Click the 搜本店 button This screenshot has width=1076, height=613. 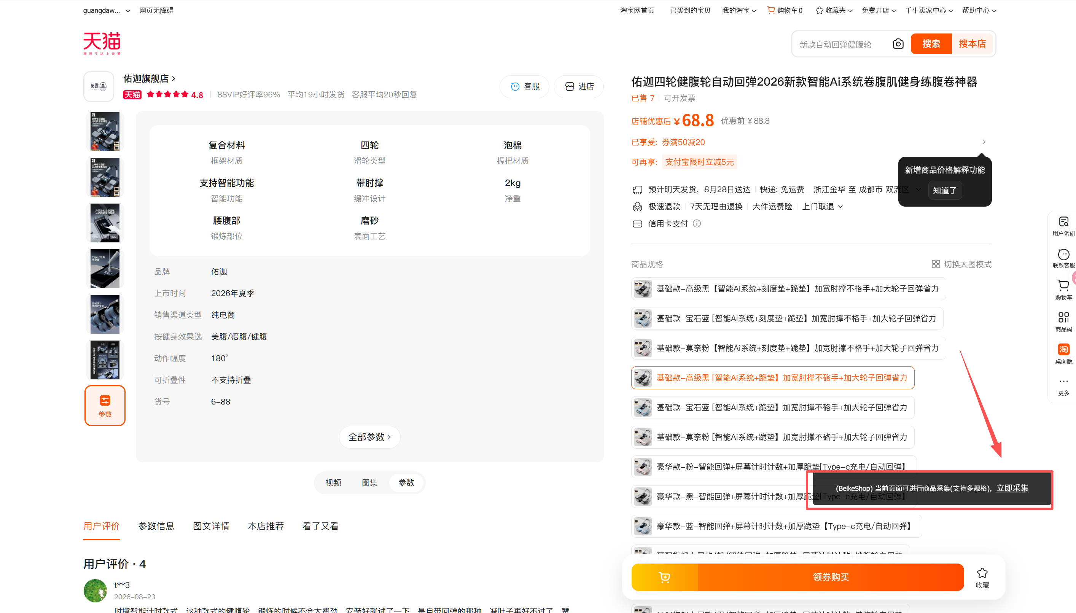pos(972,44)
